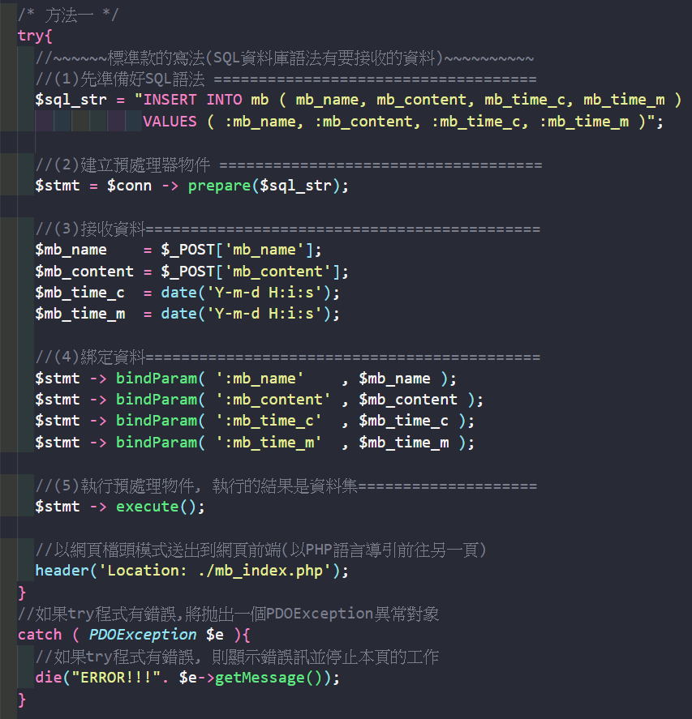Click the date function assigned to $mb_time_c
692x719 pixels.
tap(178, 292)
